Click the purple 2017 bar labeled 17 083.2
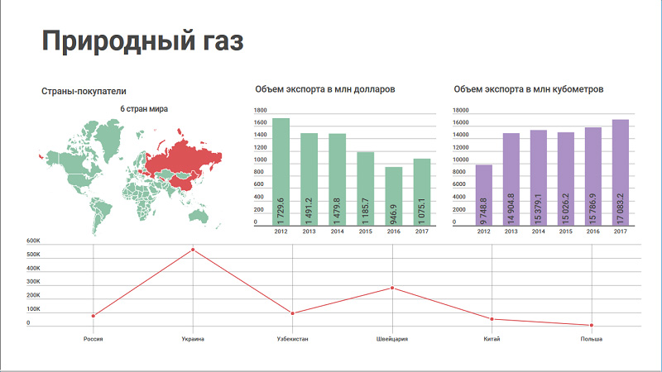This screenshot has width=662, height=372. [620, 173]
